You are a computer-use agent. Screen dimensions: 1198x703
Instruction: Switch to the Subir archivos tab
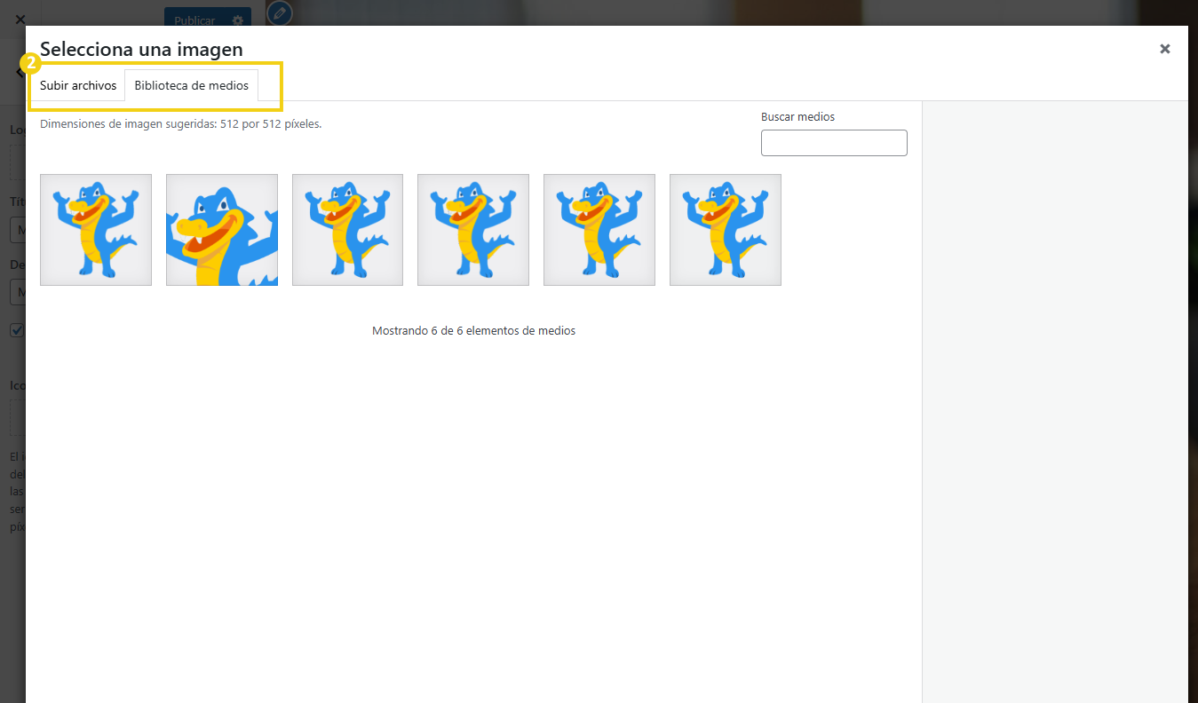(x=77, y=85)
